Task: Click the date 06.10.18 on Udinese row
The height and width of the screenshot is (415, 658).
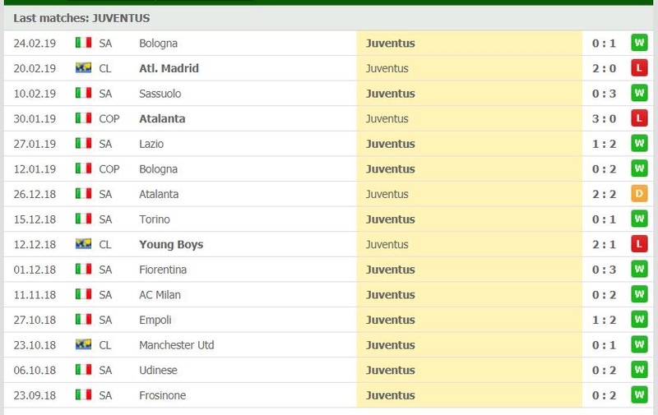Action: pyautogui.click(x=35, y=370)
